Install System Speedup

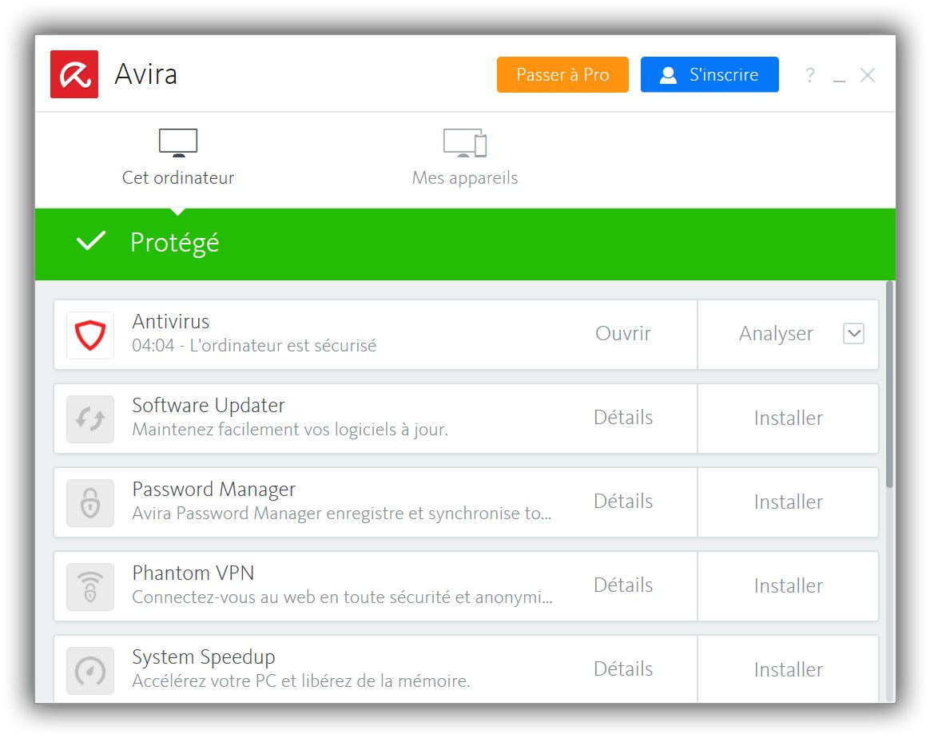click(x=789, y=670)
